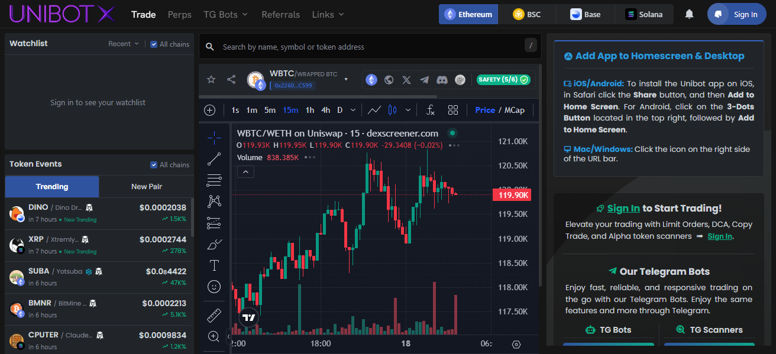Open the Referrals menu item
The height and width of the screenshot is (354, 776).
(280, 14)
